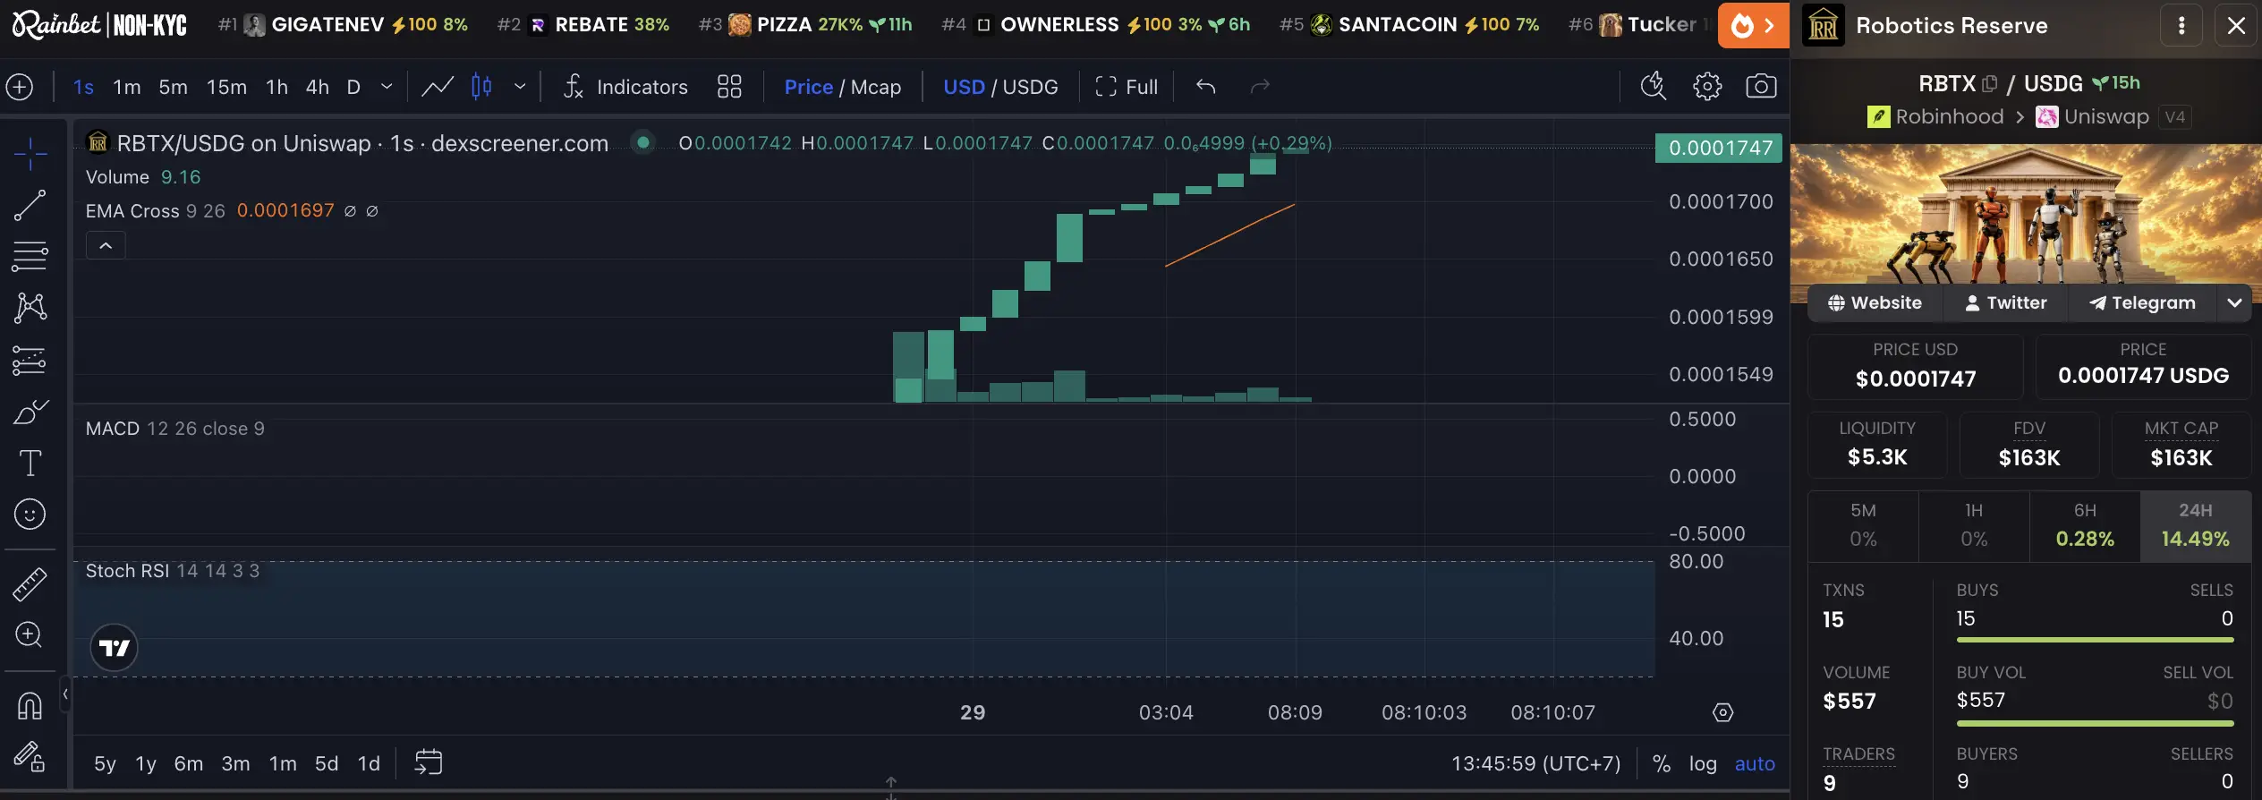Open the Telegram link
Screen dimensions: 2262x800
2142,302
